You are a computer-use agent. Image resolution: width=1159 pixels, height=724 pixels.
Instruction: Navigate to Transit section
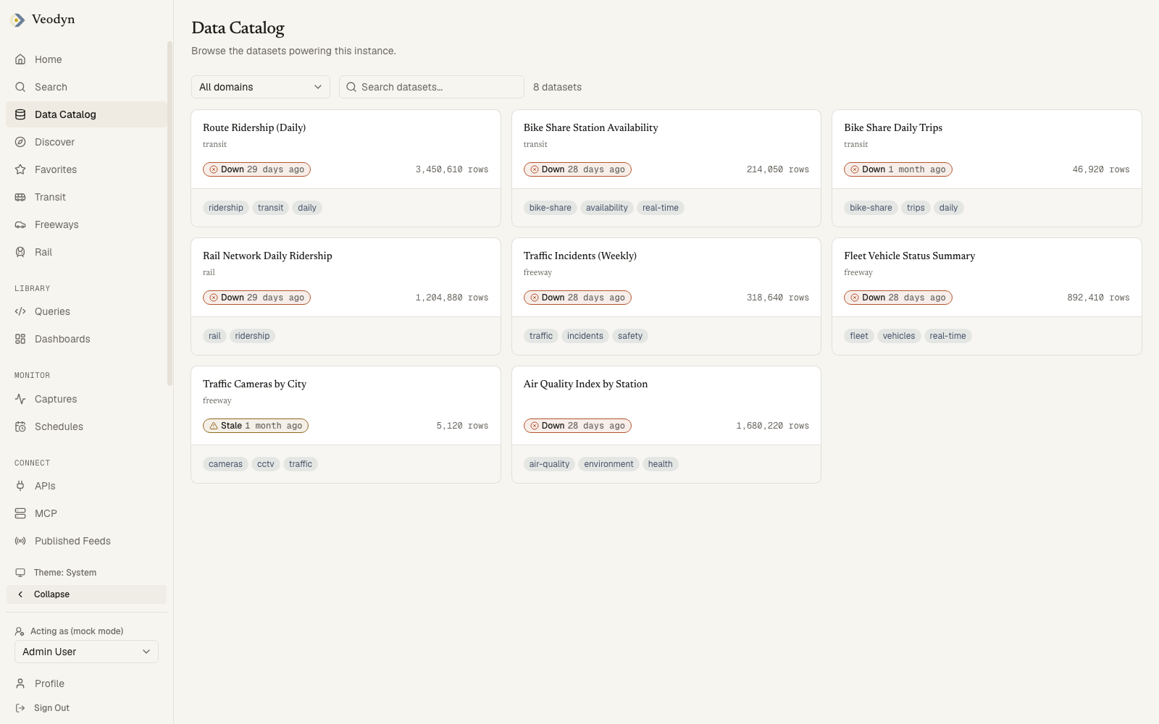pos(86,197)
